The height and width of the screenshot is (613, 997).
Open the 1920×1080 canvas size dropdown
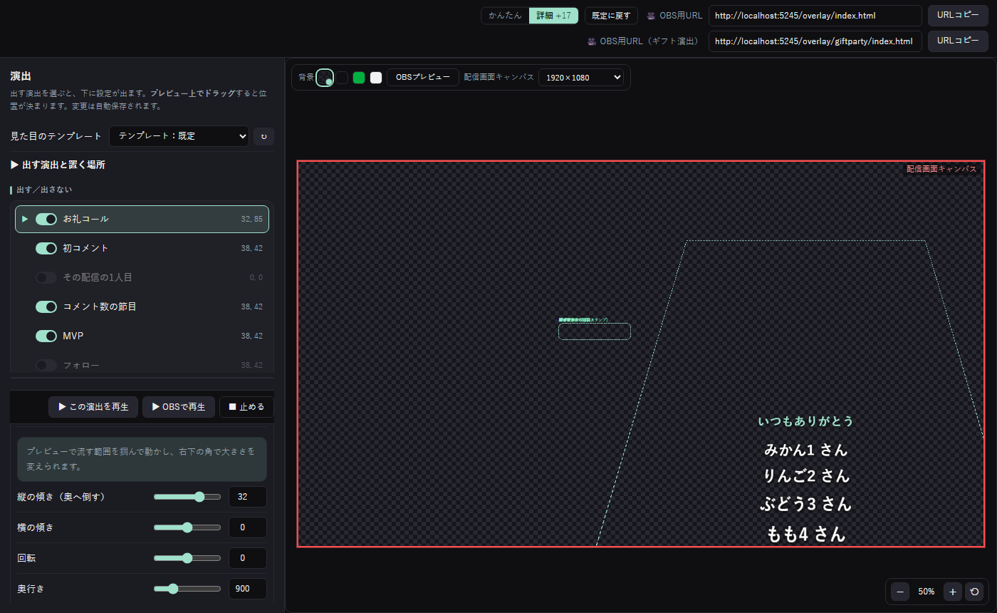581,77
